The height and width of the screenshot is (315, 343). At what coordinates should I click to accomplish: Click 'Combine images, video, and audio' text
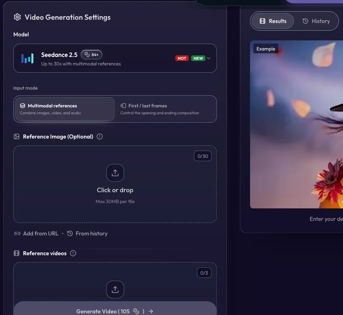50,113
